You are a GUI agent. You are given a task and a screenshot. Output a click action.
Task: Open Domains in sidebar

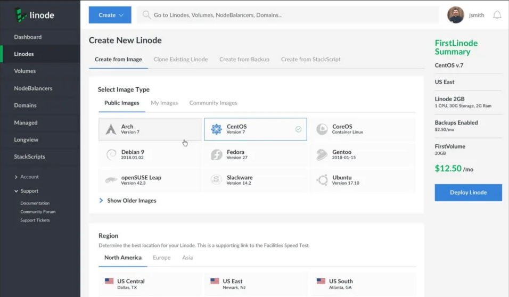[x=40, y=105]
